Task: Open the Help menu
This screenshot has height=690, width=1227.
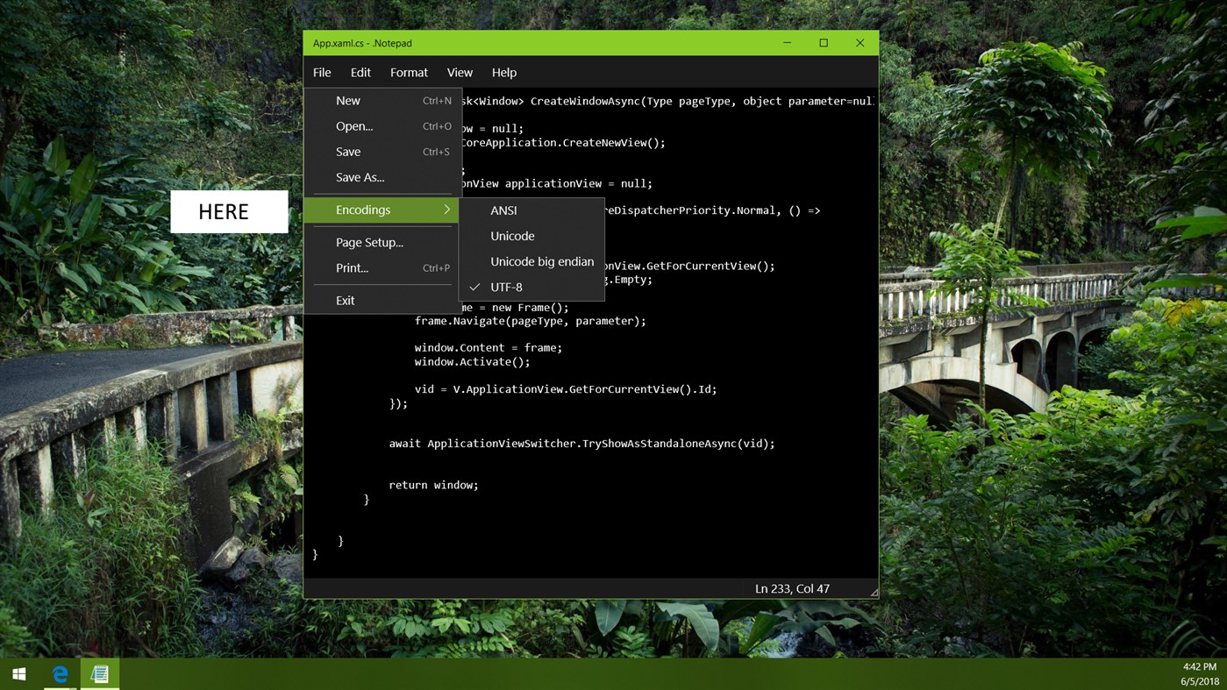Action: pyautogui.click(x=504, y=72)
